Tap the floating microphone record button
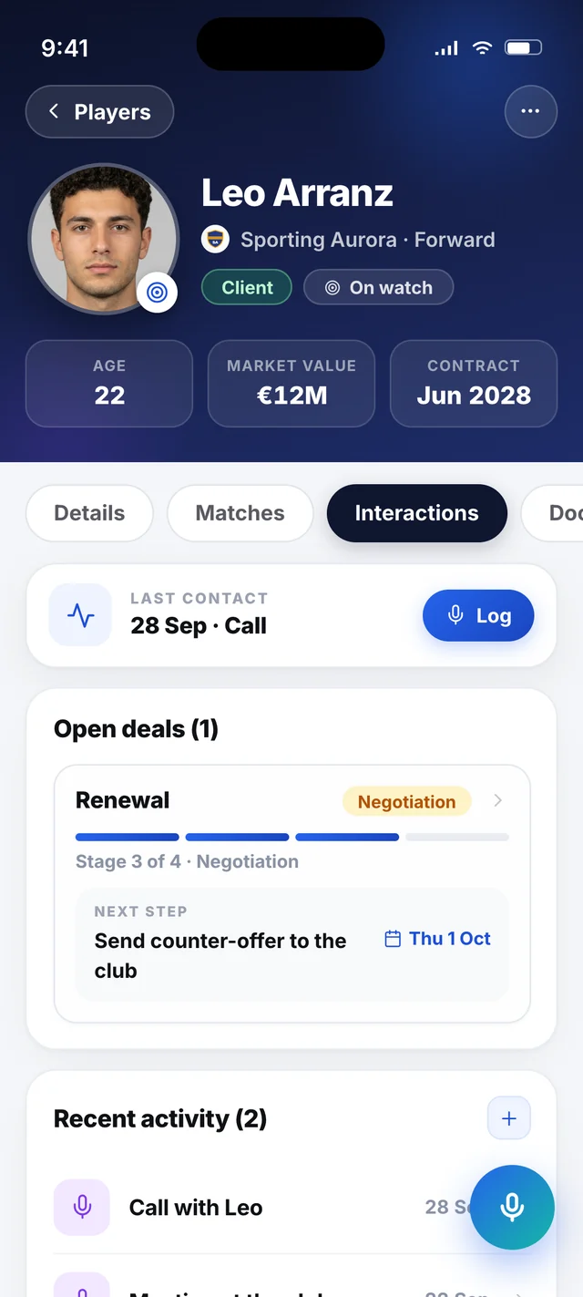 point(512,1207)
